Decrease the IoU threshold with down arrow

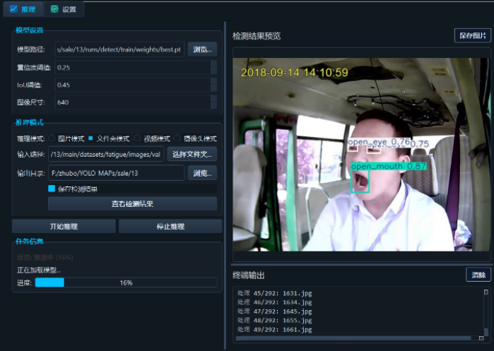click(x=214, y=88)
